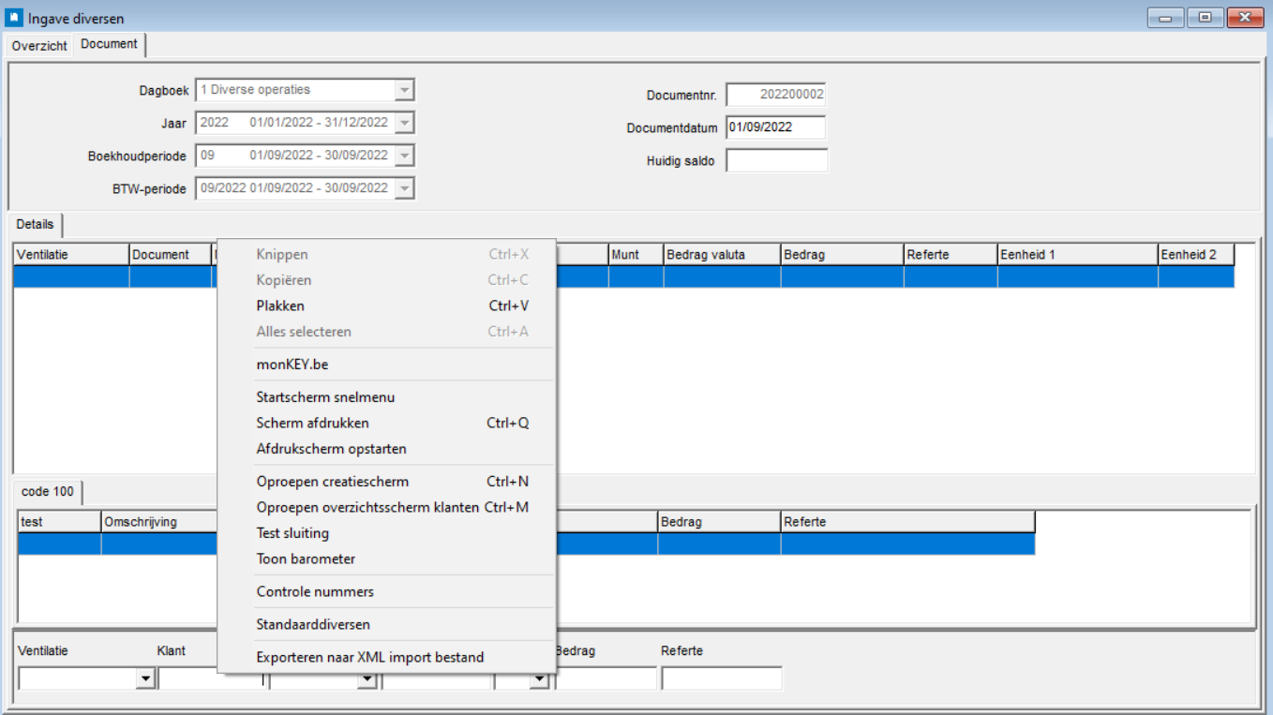Select Afdrukscherm opstarten entry
The width and height of the screenshot is (1273, 715).
[x=386, y=449]
